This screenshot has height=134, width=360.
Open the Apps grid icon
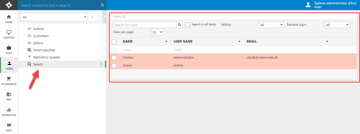pyautogui.click(x=9, y=127)
